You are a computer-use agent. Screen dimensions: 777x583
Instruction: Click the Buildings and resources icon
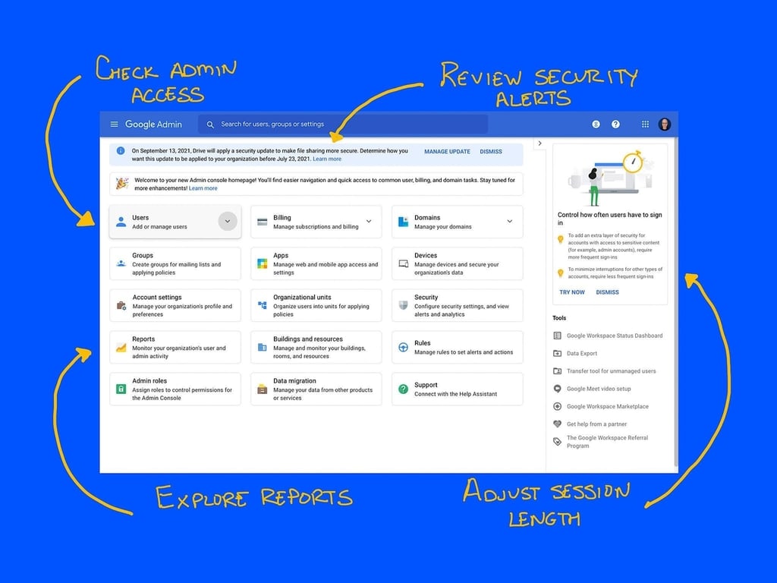click(262, 347)
